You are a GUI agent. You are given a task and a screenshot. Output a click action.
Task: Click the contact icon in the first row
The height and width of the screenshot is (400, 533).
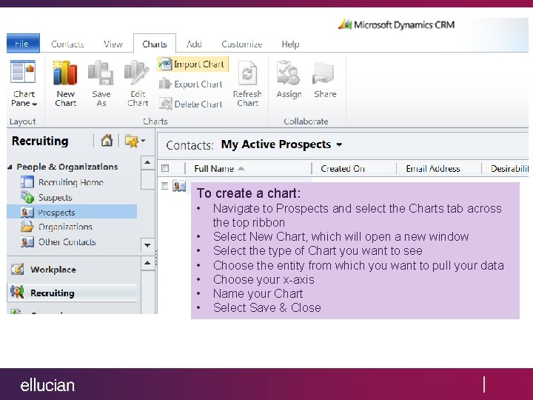coord(179,186)
